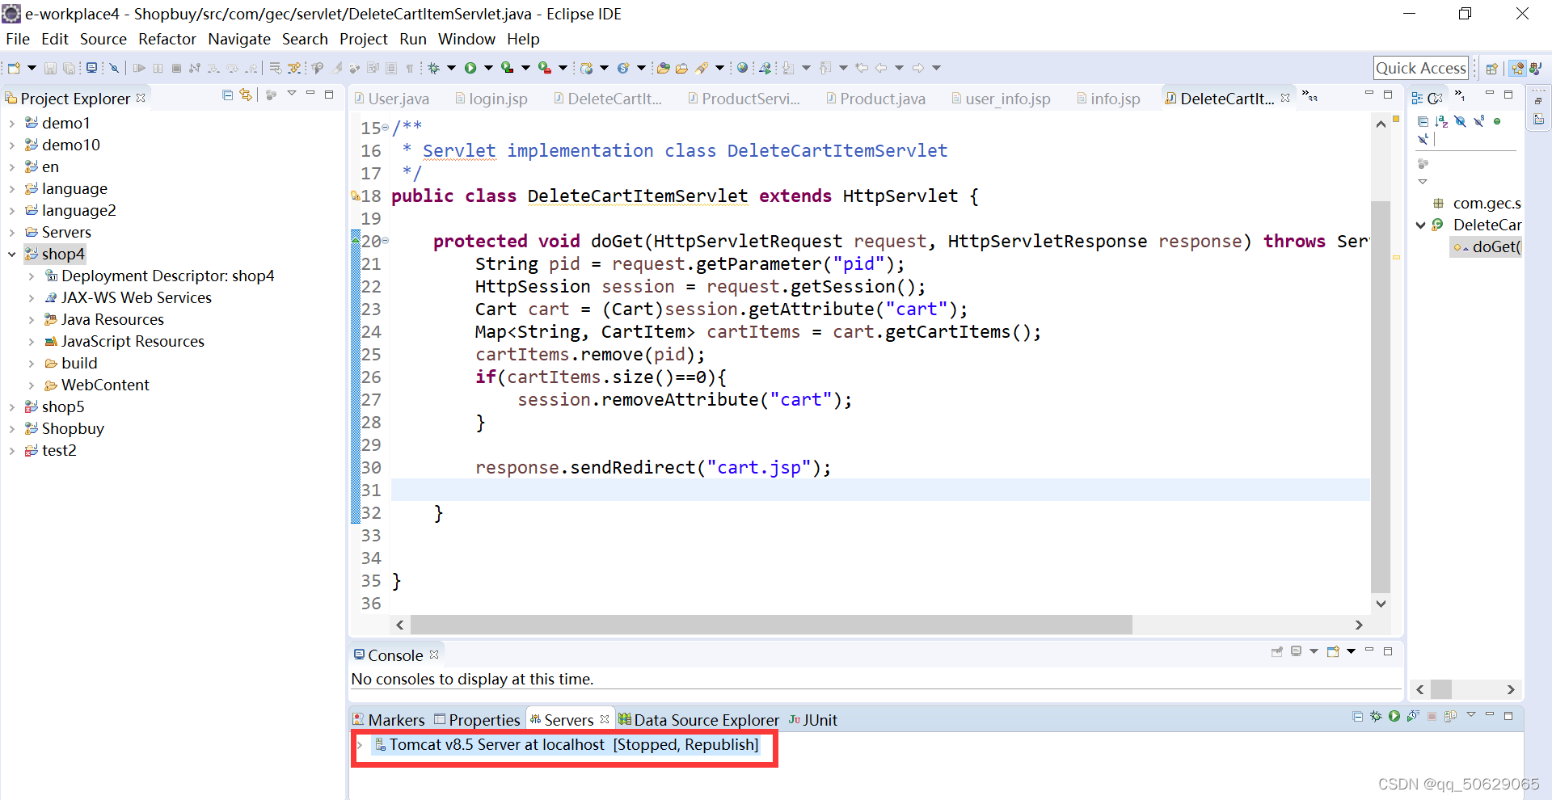1552x800 pixels.
Task: Click the Quick Access button
Action: 1420,67
